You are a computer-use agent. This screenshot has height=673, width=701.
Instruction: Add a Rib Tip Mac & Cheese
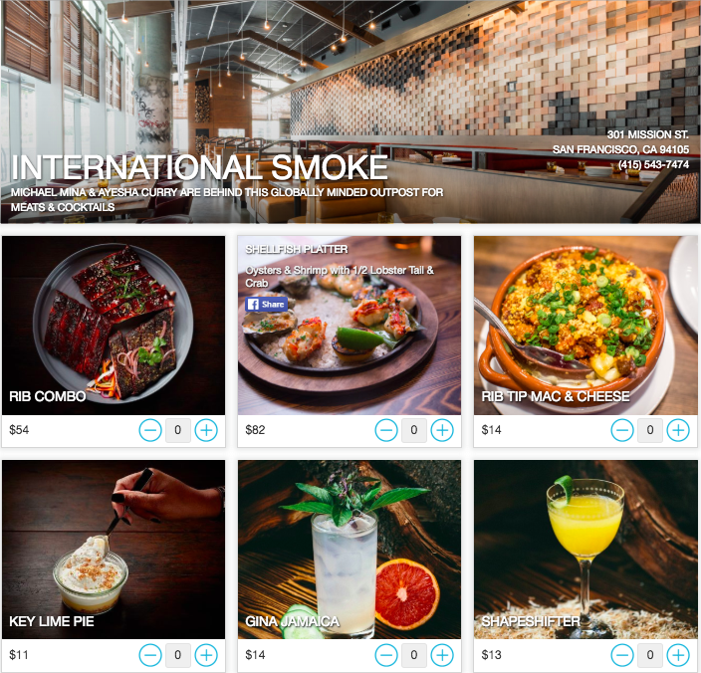pos(678,430)
